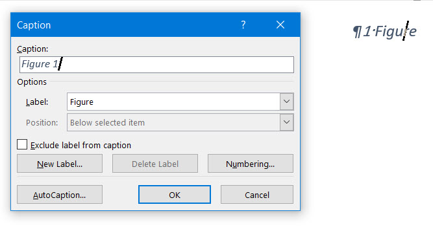Enable Exclude label from caption checkbox
433x242 pixels.
22,144
